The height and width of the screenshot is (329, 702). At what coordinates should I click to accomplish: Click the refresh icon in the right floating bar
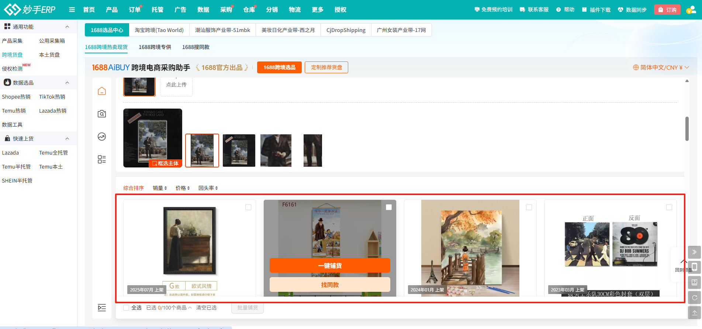pyautogui.click(x=694, y=298)
